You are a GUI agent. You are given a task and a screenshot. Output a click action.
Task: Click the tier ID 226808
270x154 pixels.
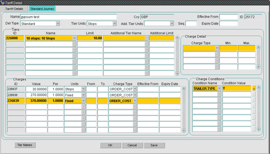pos(15,38)
